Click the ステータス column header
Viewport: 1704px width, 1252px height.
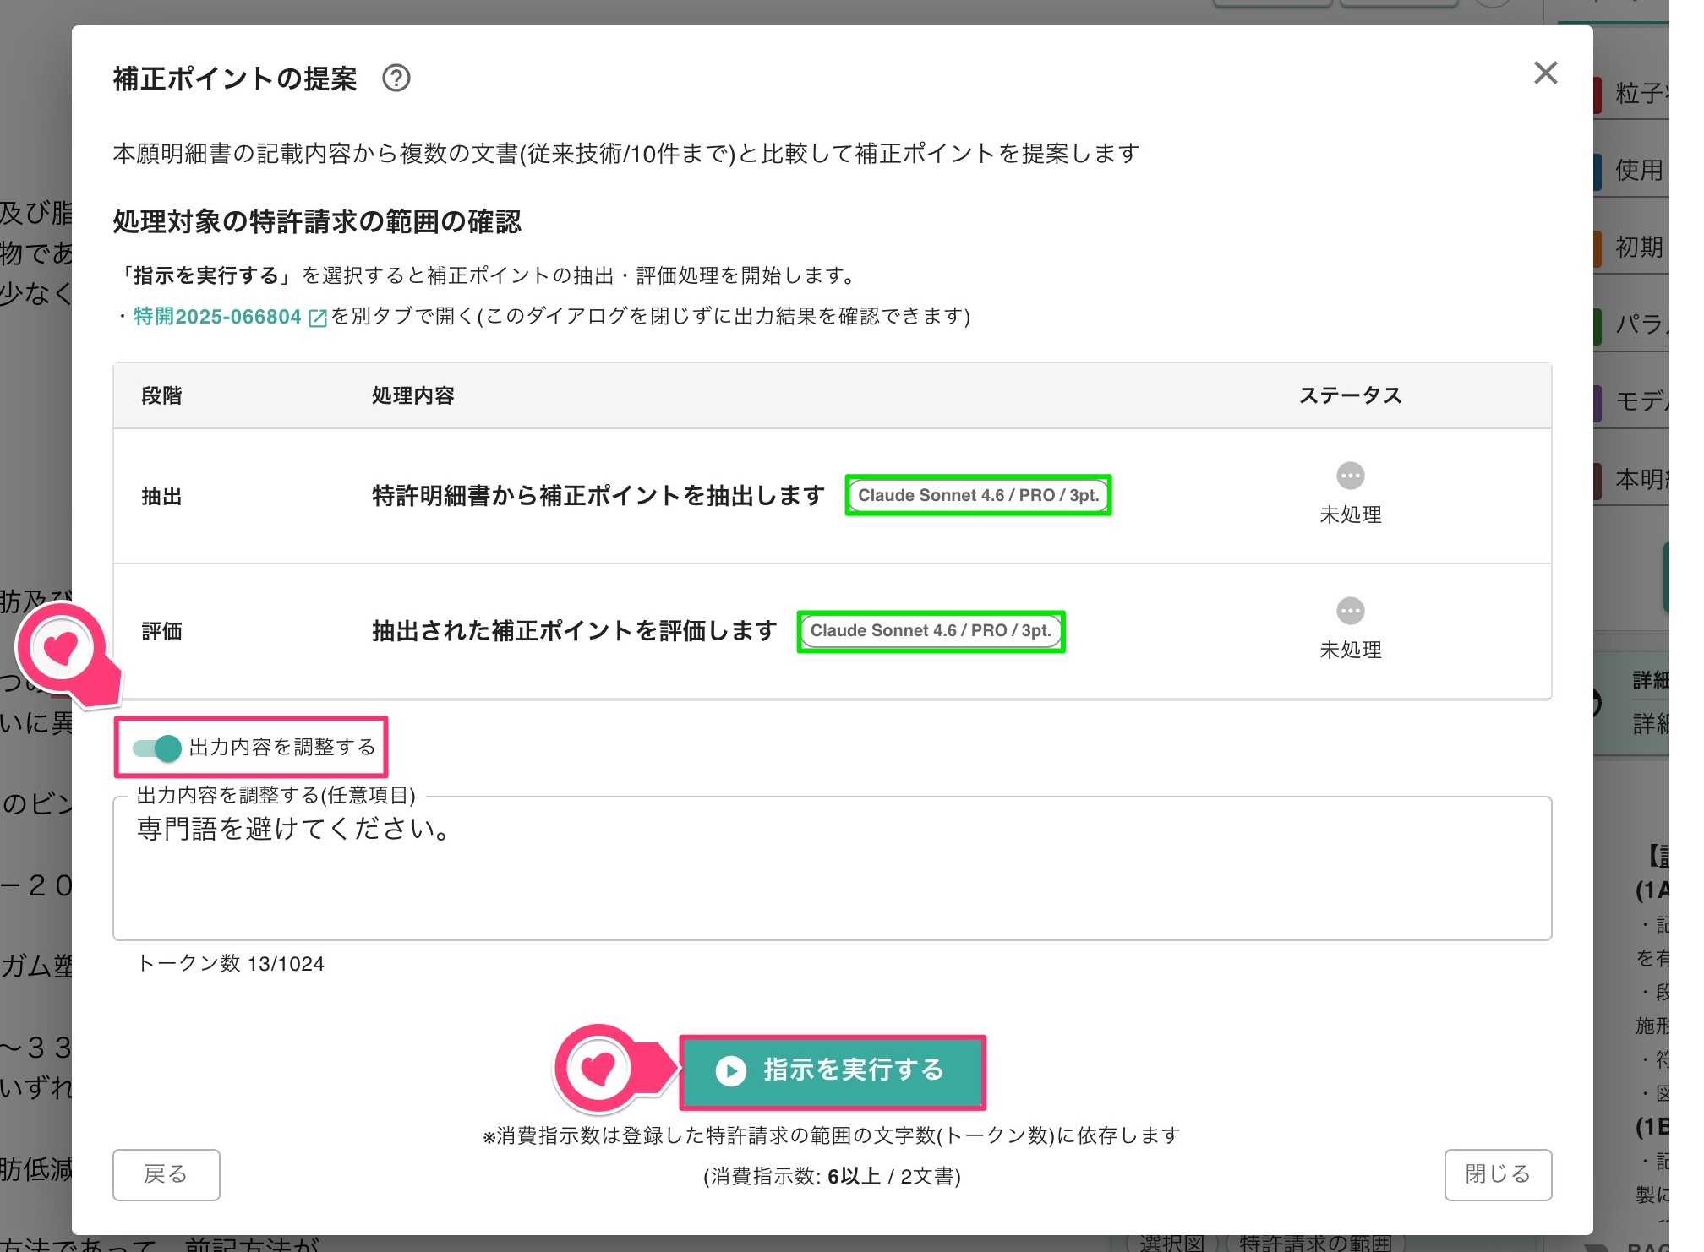tap(1351, 395)
